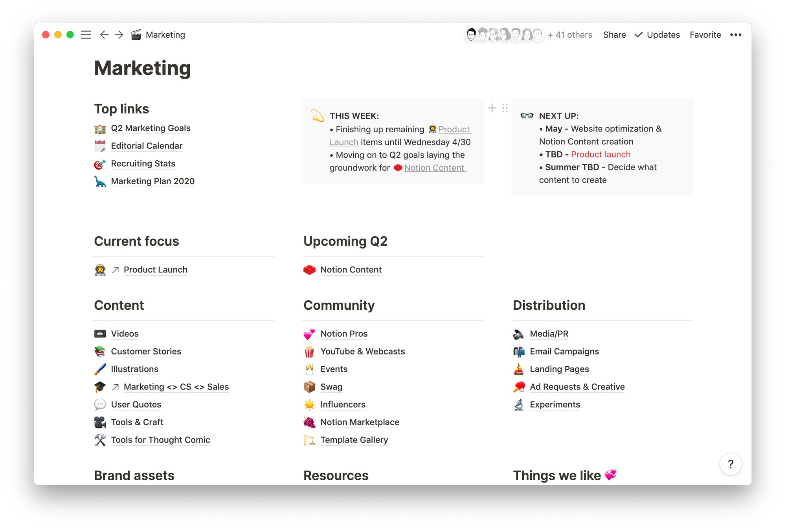
Task: Click the Landing Pages sailboat icon
Action: click(519, 369)
